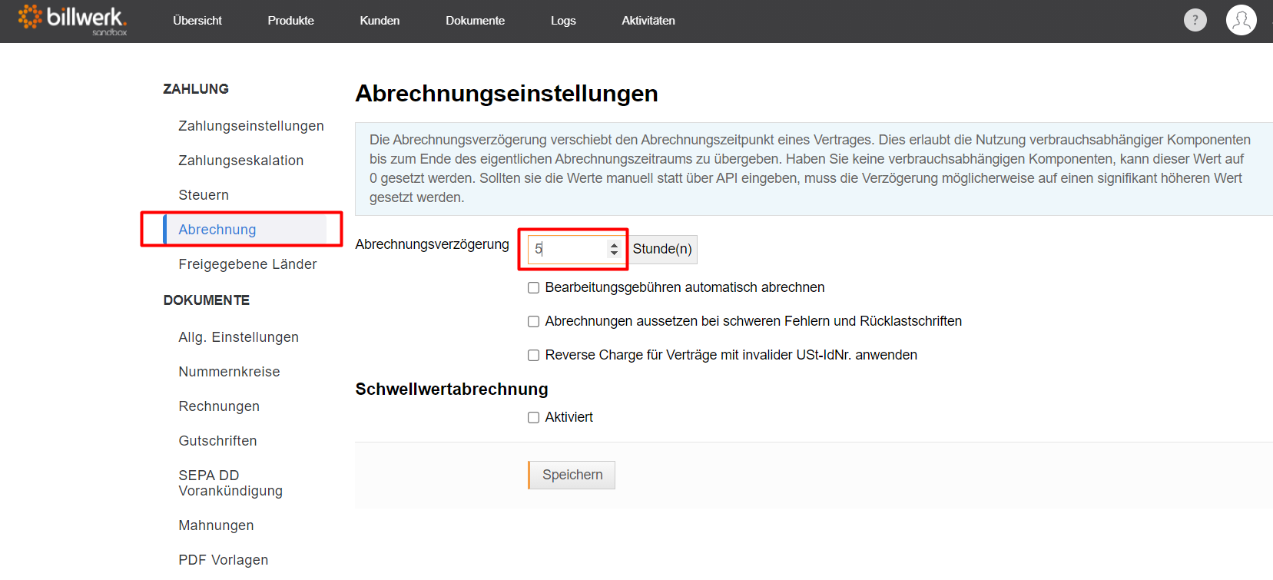This screenshot has height=580, width=1273.
Task: Open the Dokumente menu
Action: [475, 21]
